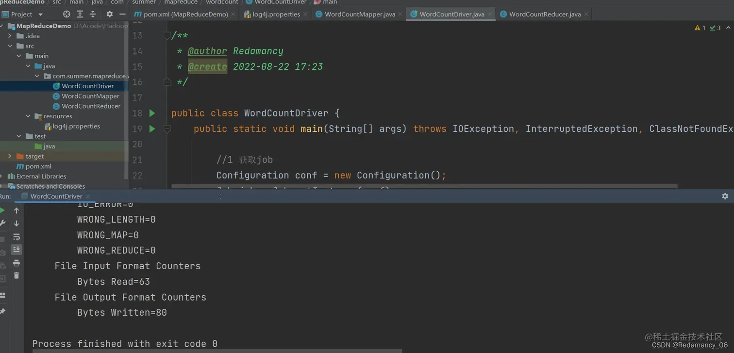
Task: Close the WordCountDriver run tab
Action: (x=88, y=196)
